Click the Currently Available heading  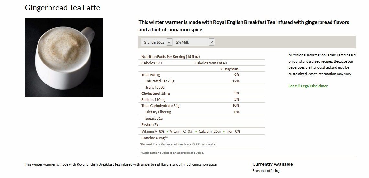(x=273, y=164)
